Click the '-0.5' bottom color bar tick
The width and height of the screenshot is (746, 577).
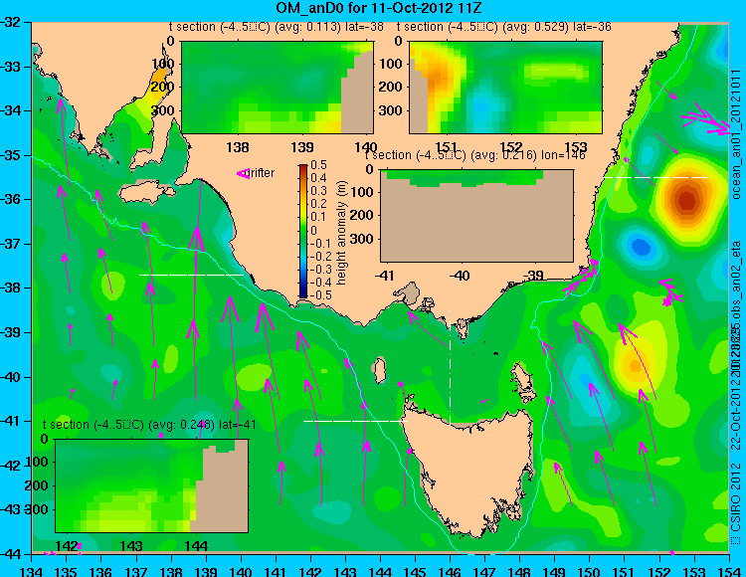point(320,294)
